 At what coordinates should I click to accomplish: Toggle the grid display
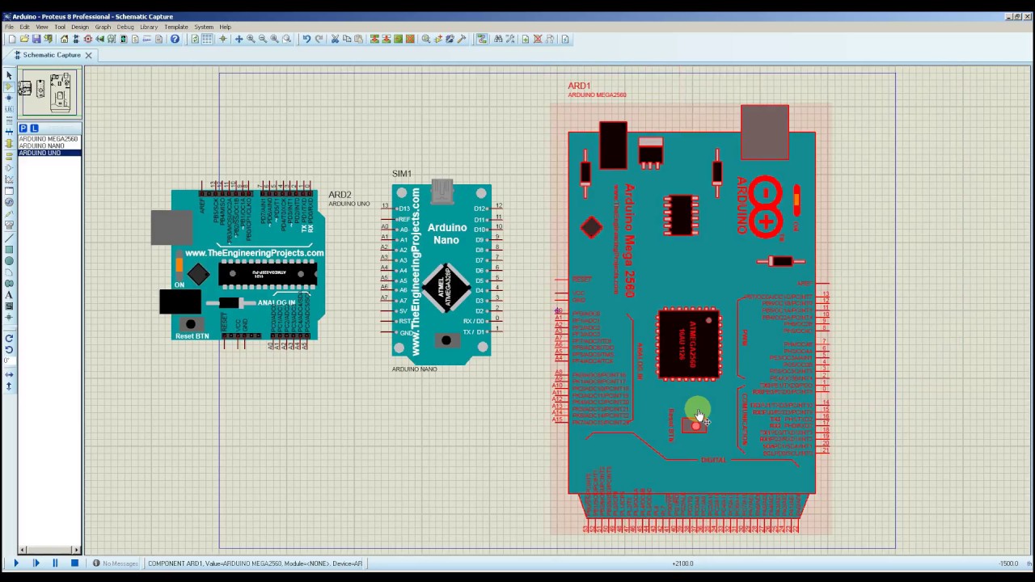(207, 39)
